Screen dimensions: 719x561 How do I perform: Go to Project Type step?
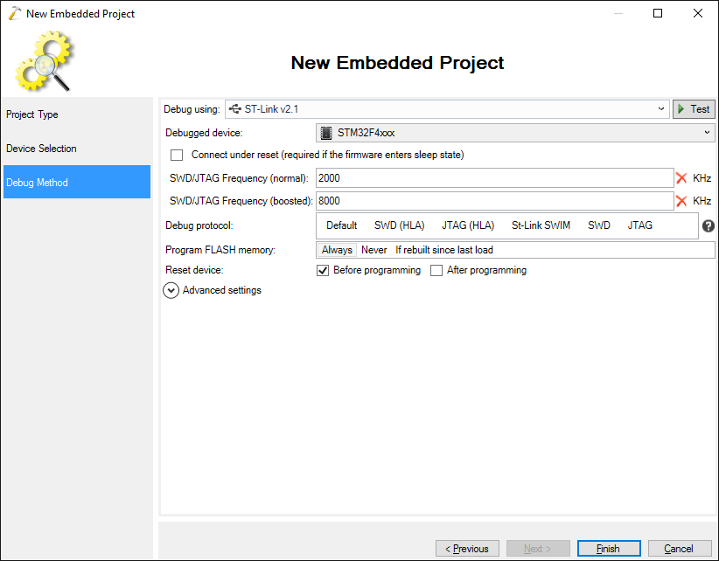(x=77, y=114)
